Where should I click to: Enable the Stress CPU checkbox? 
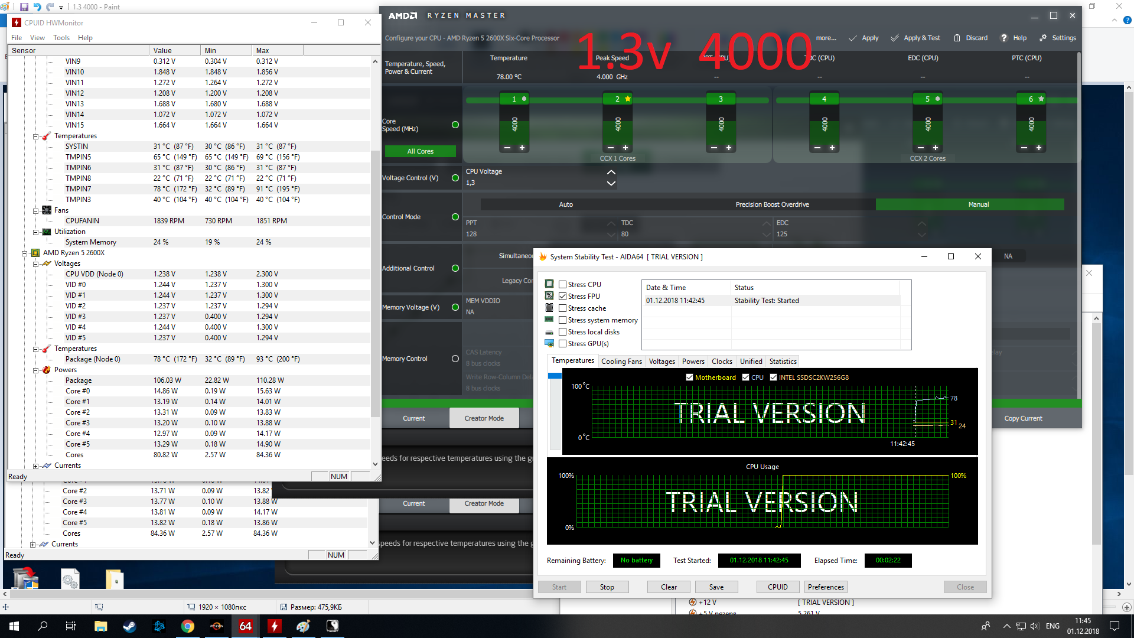pos(563,285)
